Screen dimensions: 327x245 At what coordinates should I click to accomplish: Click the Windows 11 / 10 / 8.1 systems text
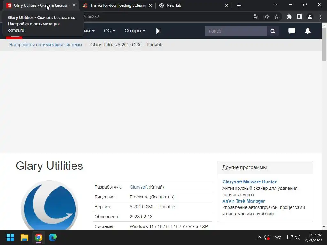(169, 226)
